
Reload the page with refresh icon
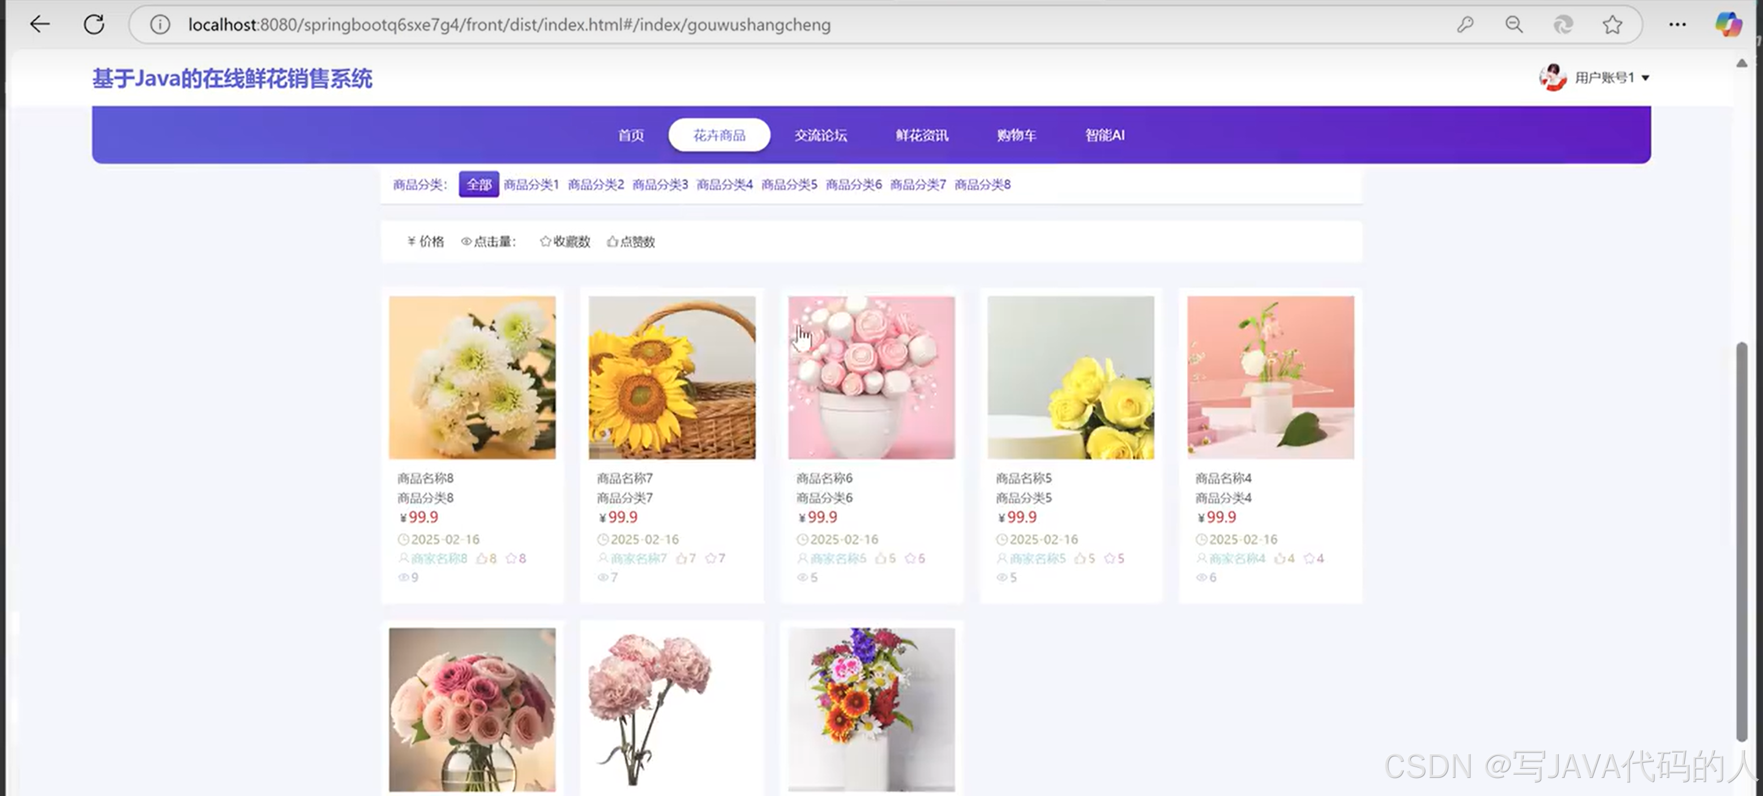pos(94,25)
